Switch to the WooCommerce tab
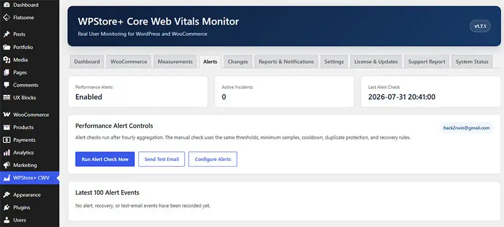 pyautogui.click(x=129, y=62)
